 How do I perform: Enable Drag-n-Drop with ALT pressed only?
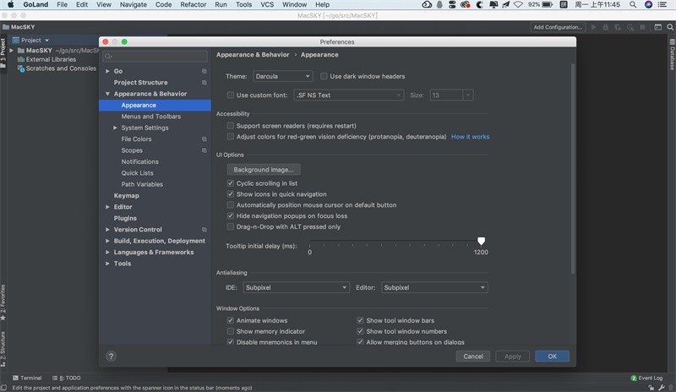point(231,226)
